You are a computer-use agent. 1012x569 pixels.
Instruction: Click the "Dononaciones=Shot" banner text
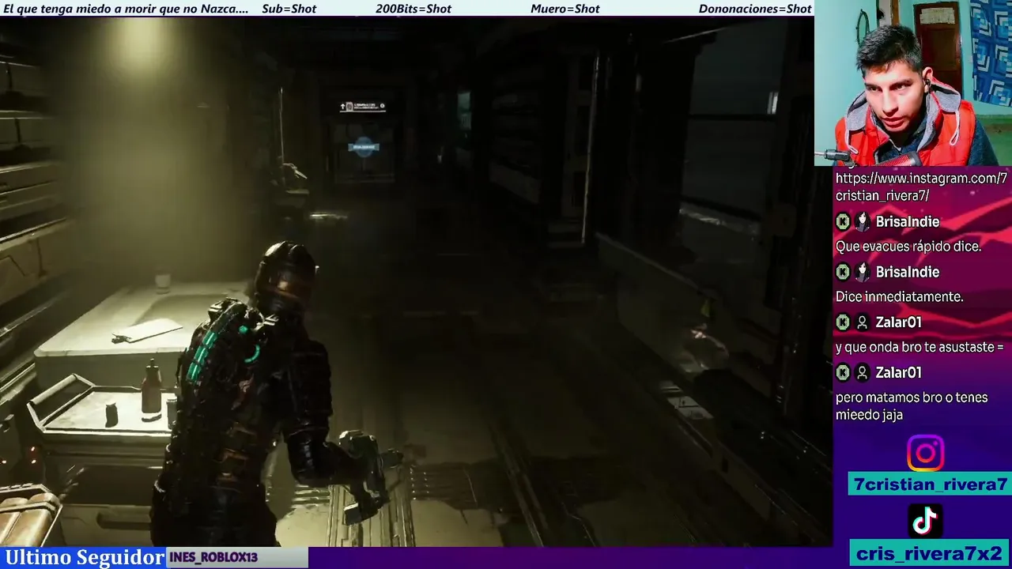(755, 9)
